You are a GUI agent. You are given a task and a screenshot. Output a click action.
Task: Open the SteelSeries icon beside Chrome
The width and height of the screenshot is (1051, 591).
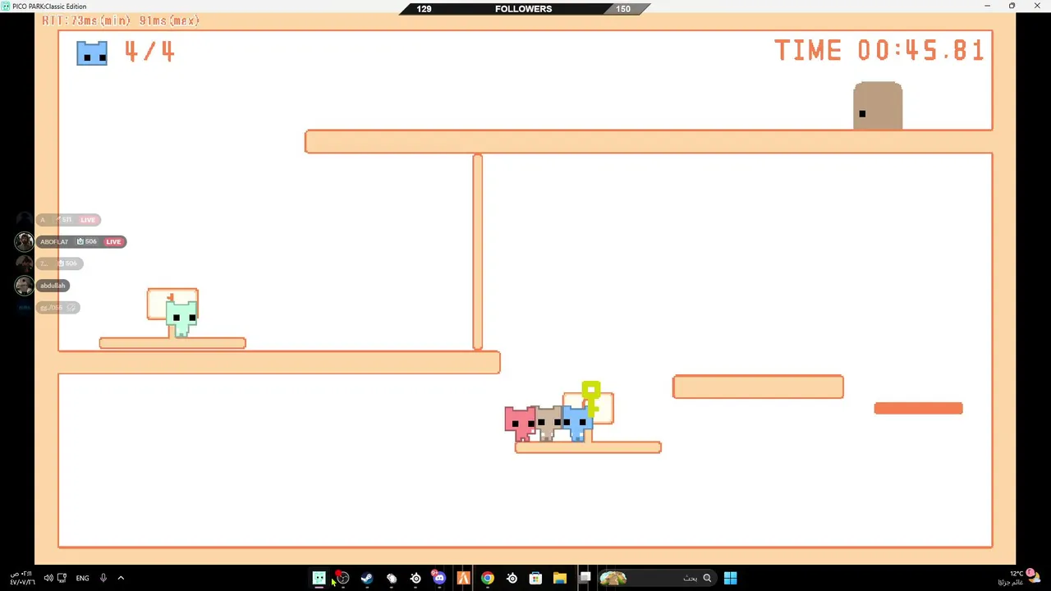tap(512, 578)
